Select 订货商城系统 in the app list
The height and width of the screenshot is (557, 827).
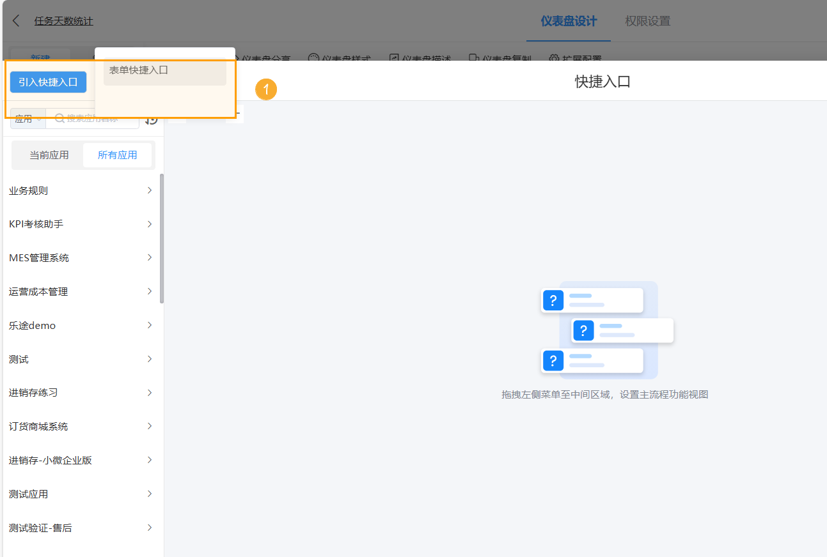38,426
